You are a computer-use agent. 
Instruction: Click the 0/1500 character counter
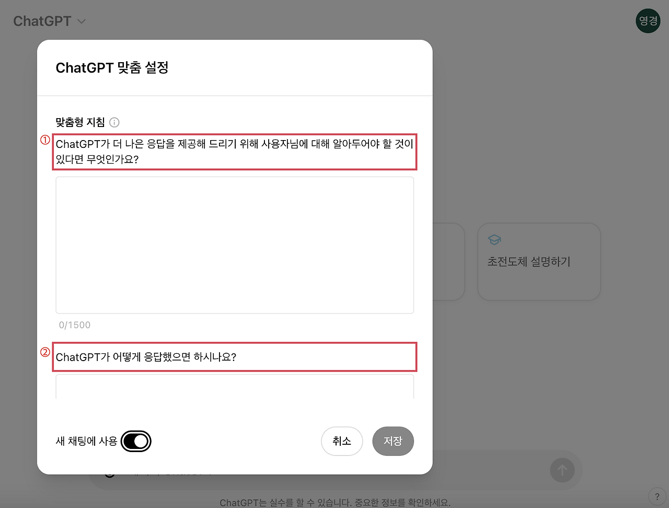75,325
